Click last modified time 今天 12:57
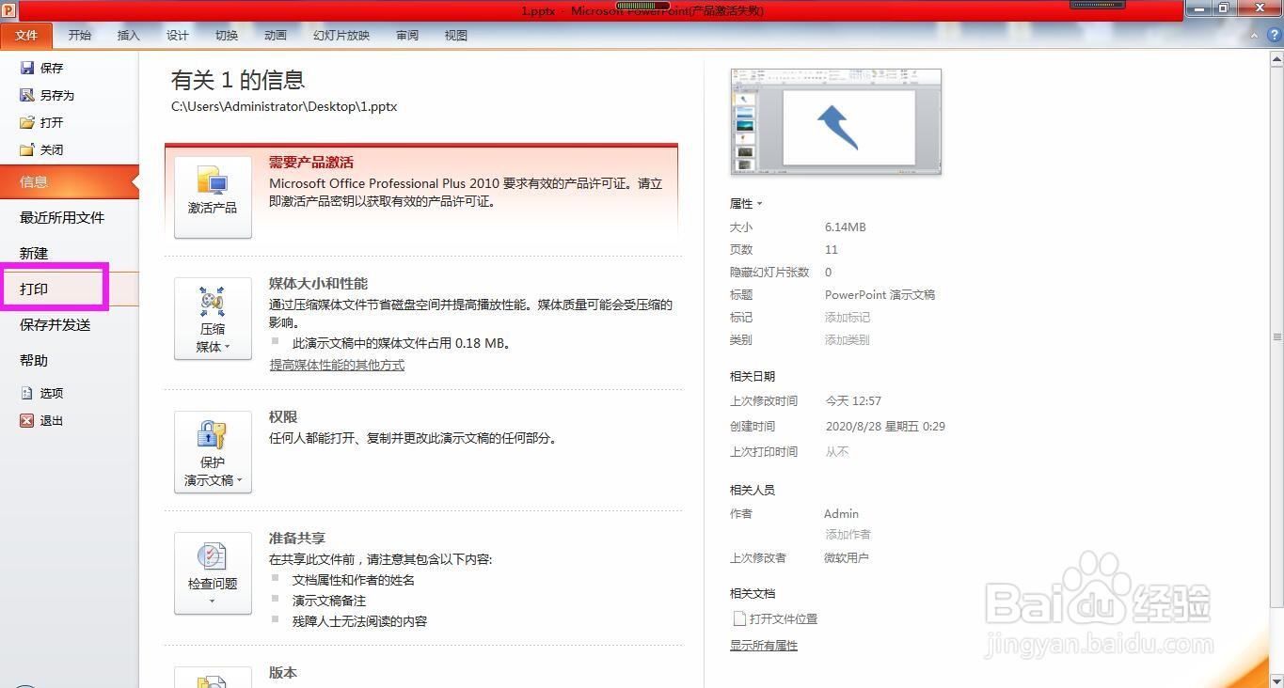This screenshot has height=688, width=1284. pos(853,401)
